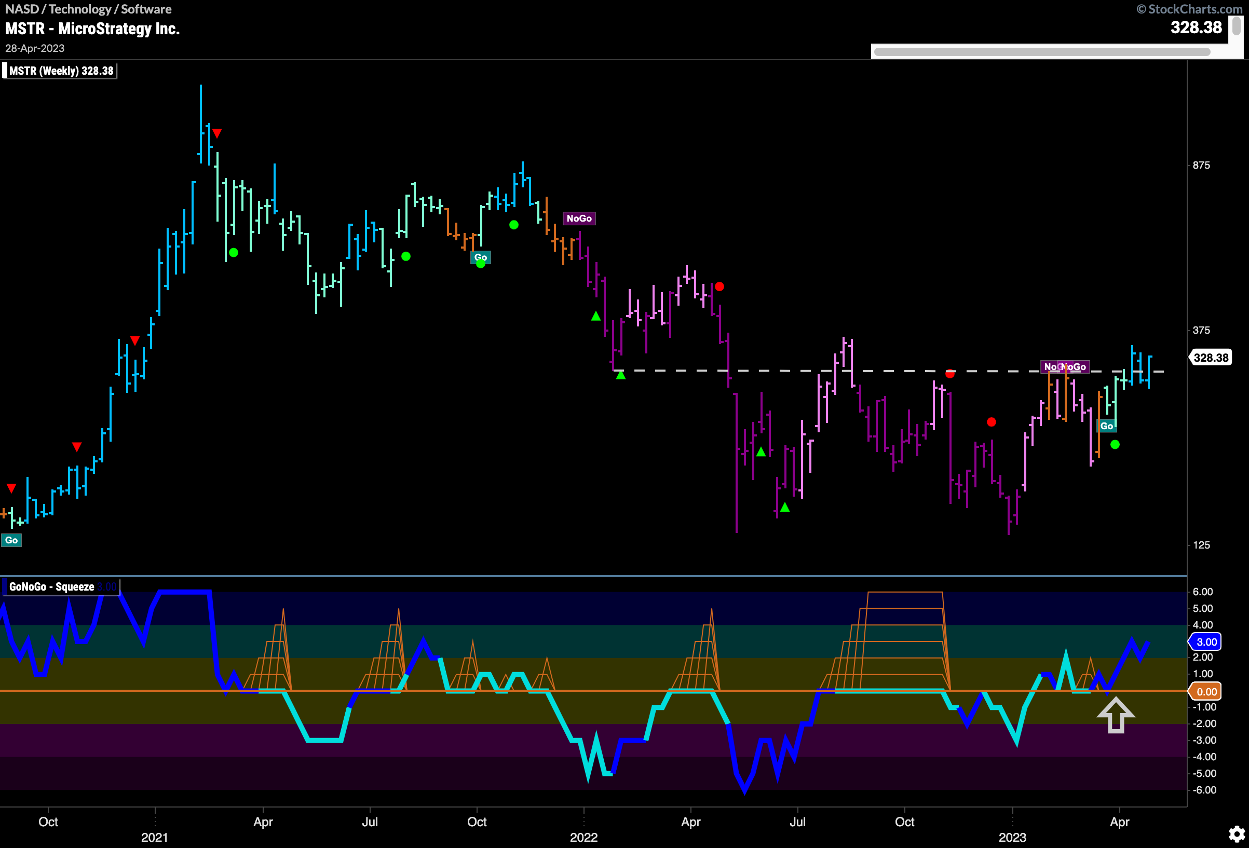Click the 2022 year label on time axis
Image resolution: width=1249 pixels, height=848 pixels.
point(583,837)
